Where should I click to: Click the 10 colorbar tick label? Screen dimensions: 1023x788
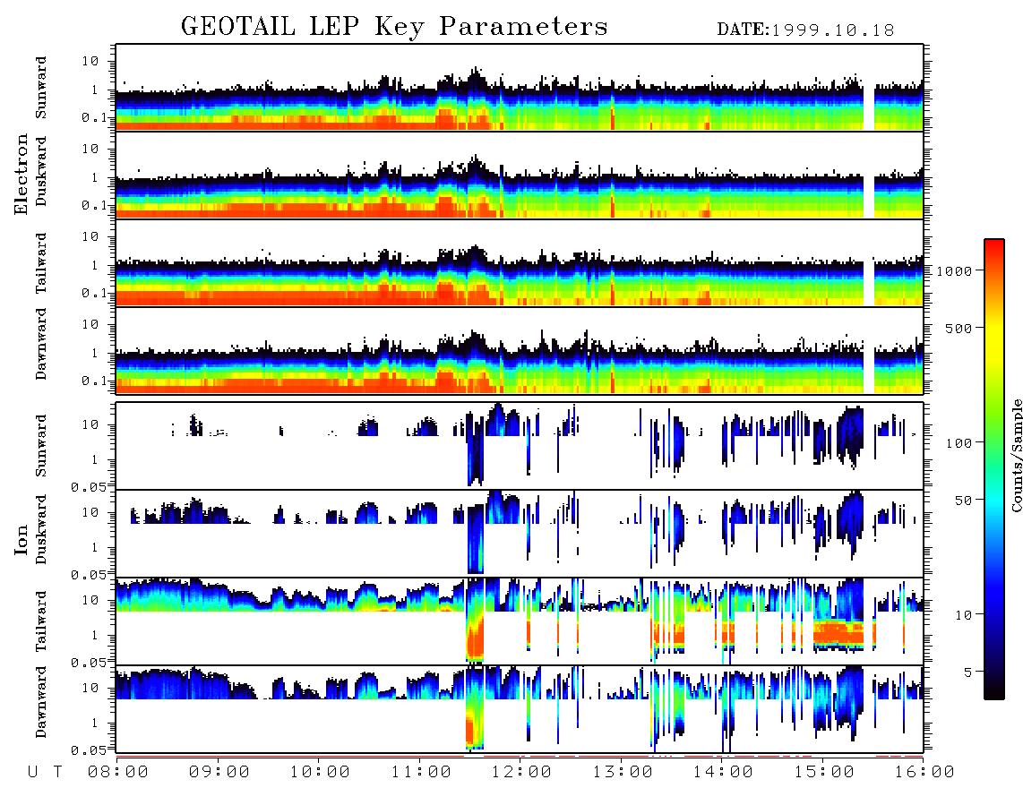(963, 615)
